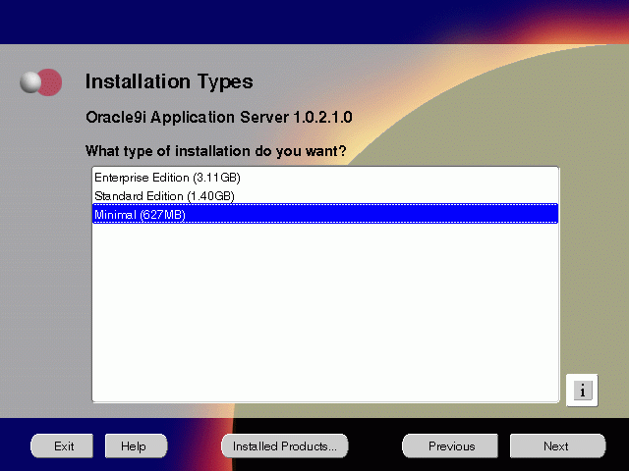Select Enterprise Edition (3.11GB) option
Screen dimensions: 629x471
pos(325,178)
